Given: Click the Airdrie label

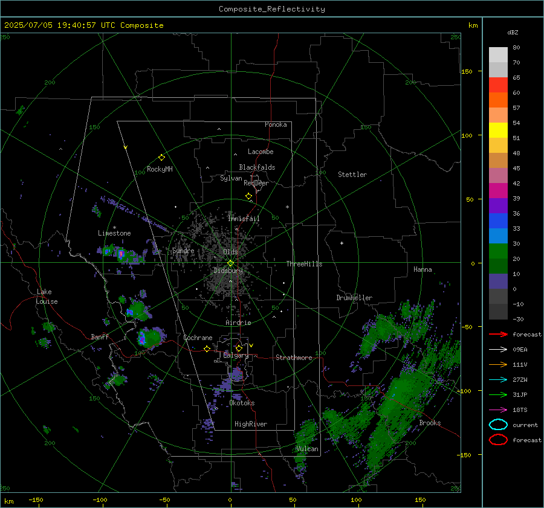Looking at the screenshot, I should click(238, 323).
